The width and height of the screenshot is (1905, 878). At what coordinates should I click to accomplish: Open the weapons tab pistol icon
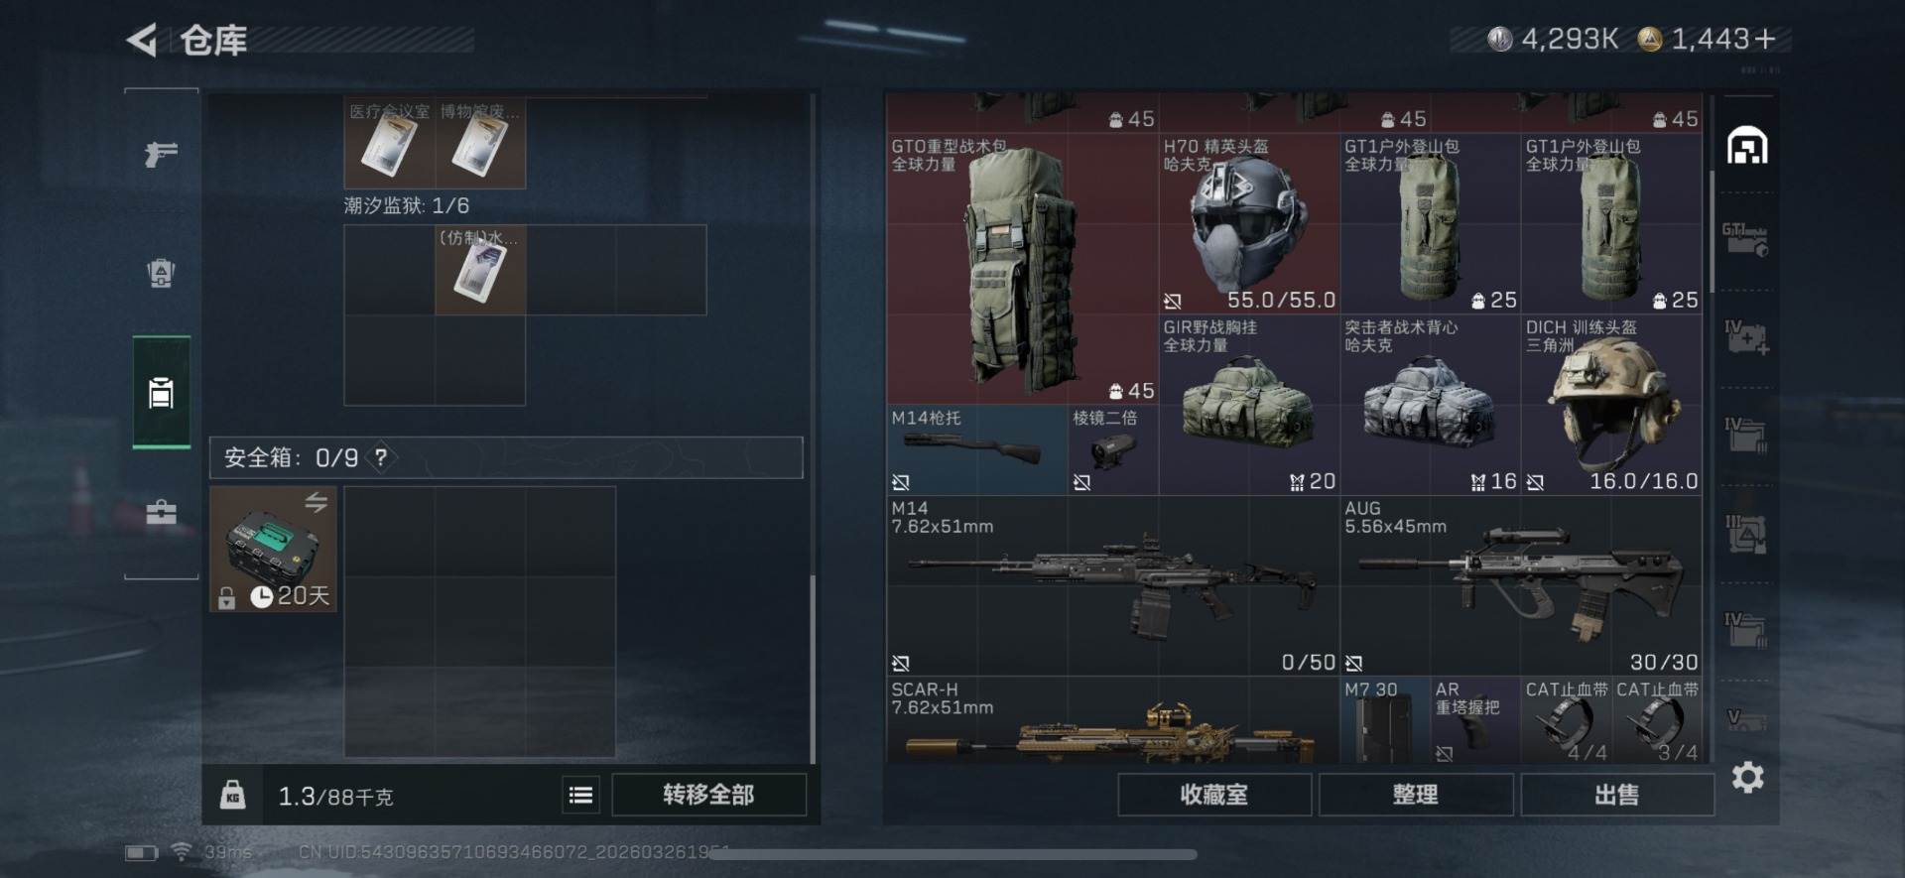click(161, 154)
